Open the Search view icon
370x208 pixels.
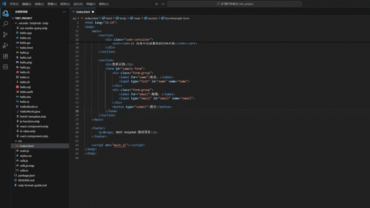click(5, 24)
